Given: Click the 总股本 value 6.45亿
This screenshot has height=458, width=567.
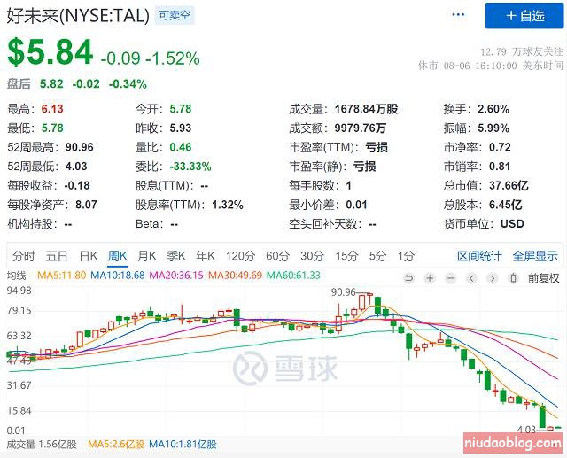Looking at the screenshot, I should click(506, 205).
